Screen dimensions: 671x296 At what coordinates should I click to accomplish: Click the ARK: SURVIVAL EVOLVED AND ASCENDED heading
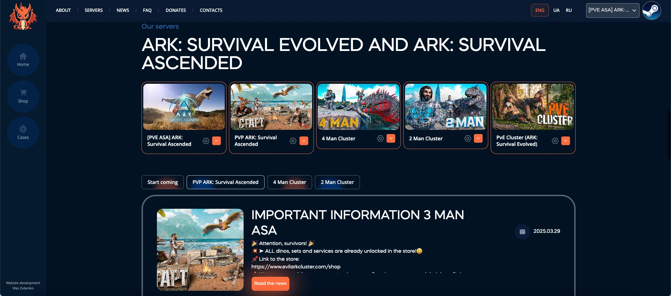click(344, 54)
